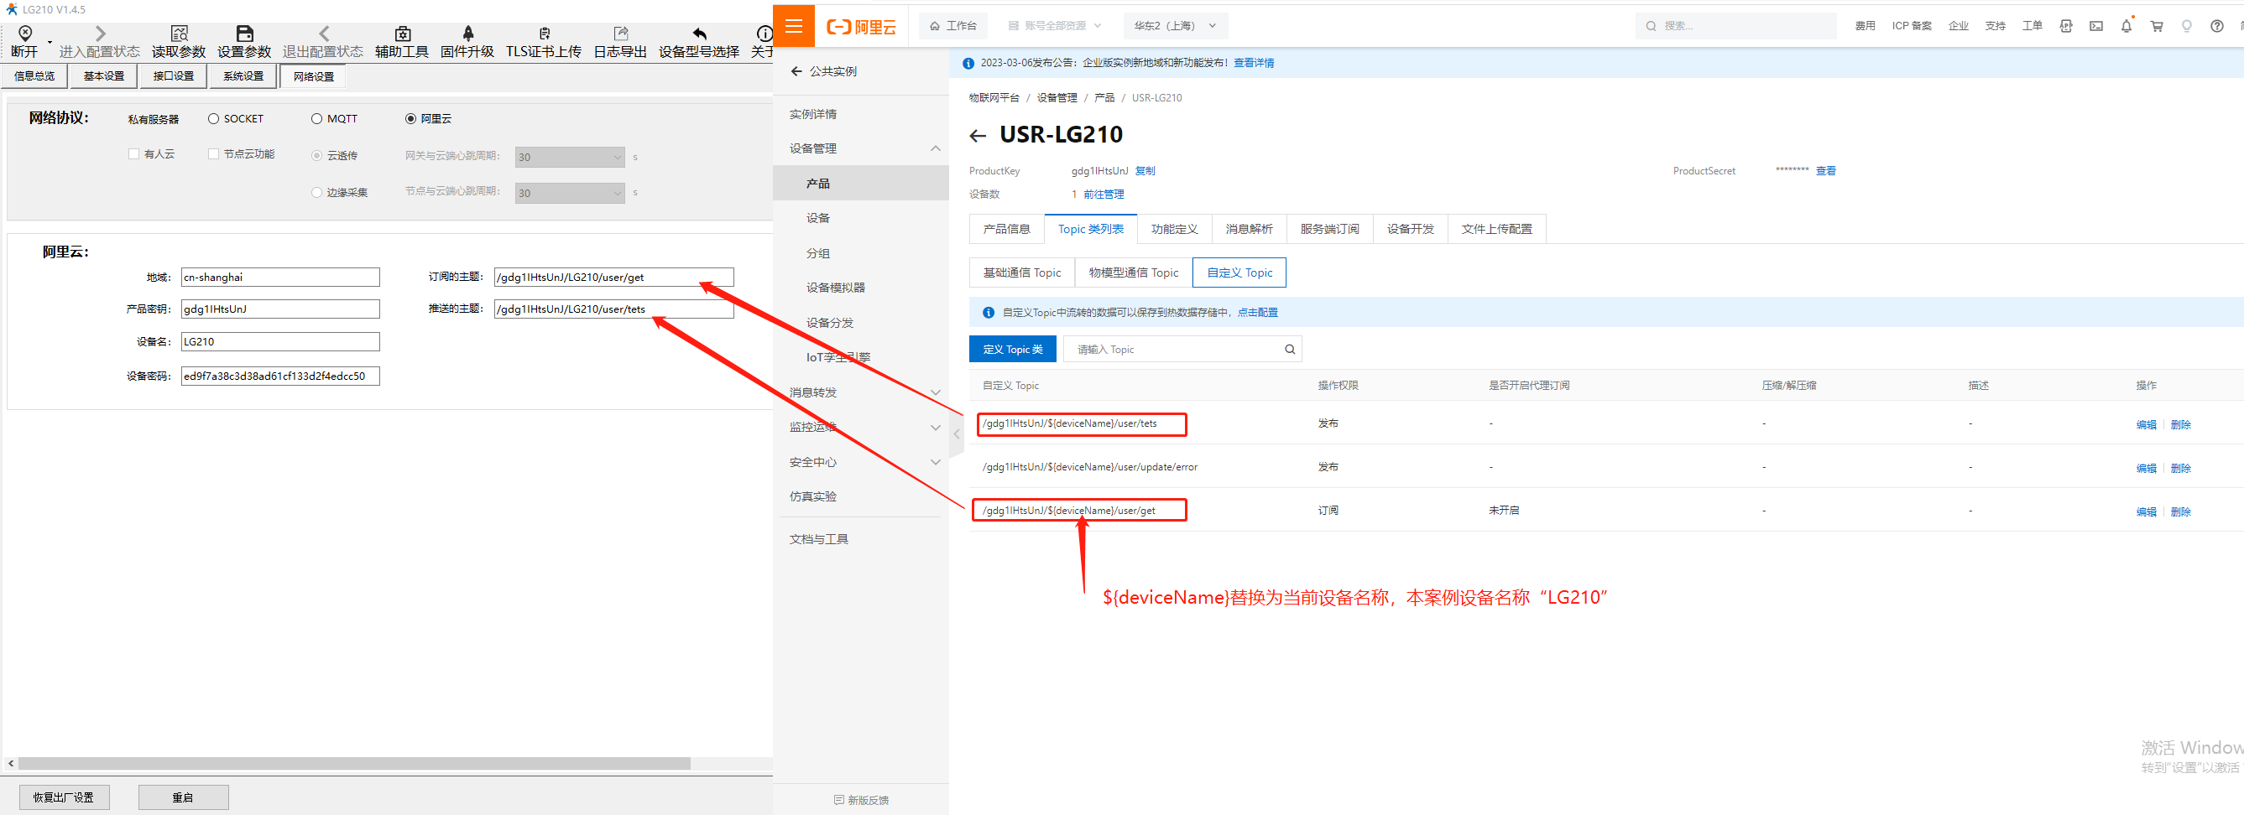
Task: Open the 物模型通信 Topic tab
Action: pyautogui.click(x=1133, y=273)
